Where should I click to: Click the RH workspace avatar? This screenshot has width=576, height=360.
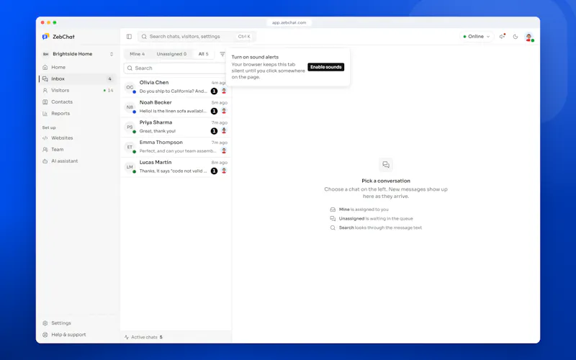point(45,54)
